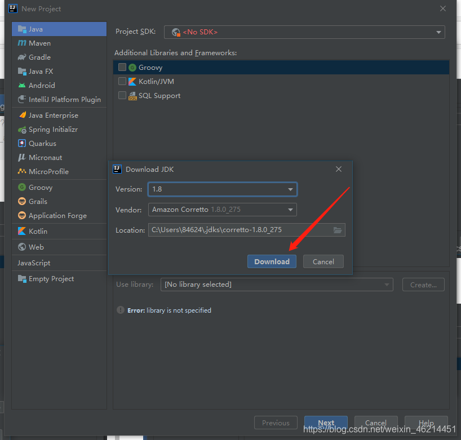Click the Maven icon in sidebar

[22, 43]
